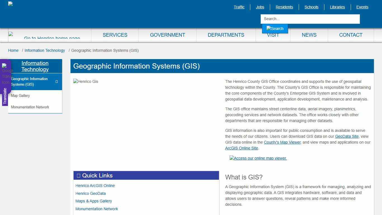This screenshot has width=382, height=215.
Task: Follow the County's Map Viewer link
Action: (282, 142)
